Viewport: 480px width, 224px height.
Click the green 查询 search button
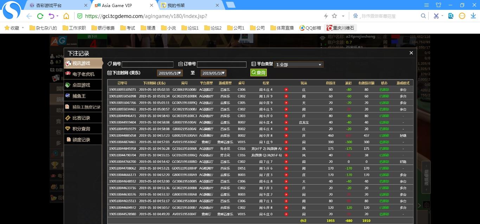click(x=258, y=72)
